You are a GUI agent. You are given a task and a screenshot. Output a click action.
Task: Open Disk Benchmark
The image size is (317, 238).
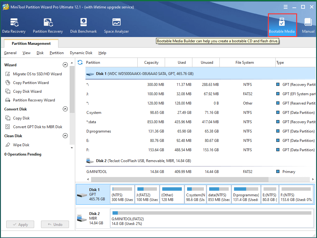84,26
